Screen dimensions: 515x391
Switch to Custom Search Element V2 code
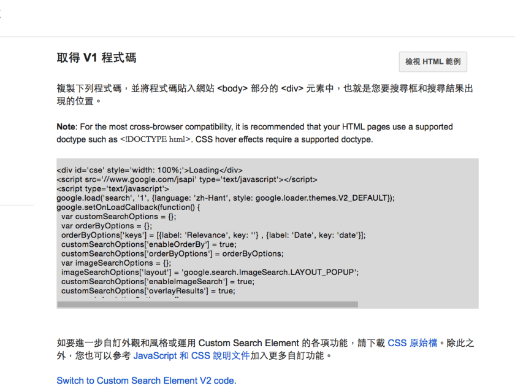coord(146,381)
